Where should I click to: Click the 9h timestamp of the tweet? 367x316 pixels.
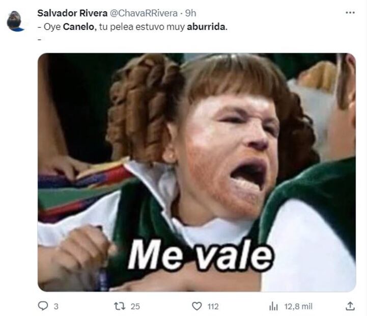point(190,13)
